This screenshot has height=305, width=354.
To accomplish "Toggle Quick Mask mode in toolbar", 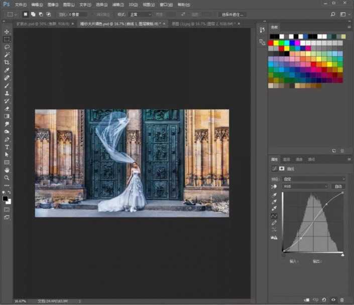I will 7,209.
